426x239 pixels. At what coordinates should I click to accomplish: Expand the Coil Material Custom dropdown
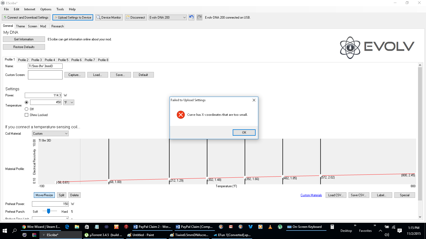click(50, 134)
